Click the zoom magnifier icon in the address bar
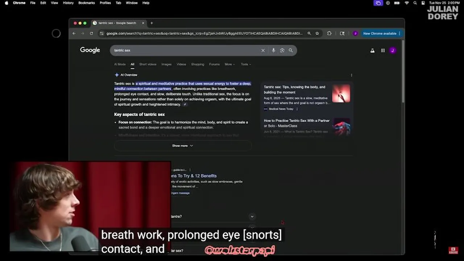The width and height of the screenshot is (464, 261). tap(309, 33)
